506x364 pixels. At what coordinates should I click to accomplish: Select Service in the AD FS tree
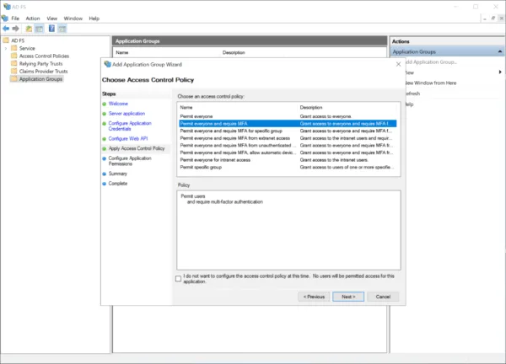27,48
